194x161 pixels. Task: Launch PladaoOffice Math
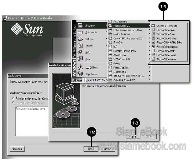point(169,51)
